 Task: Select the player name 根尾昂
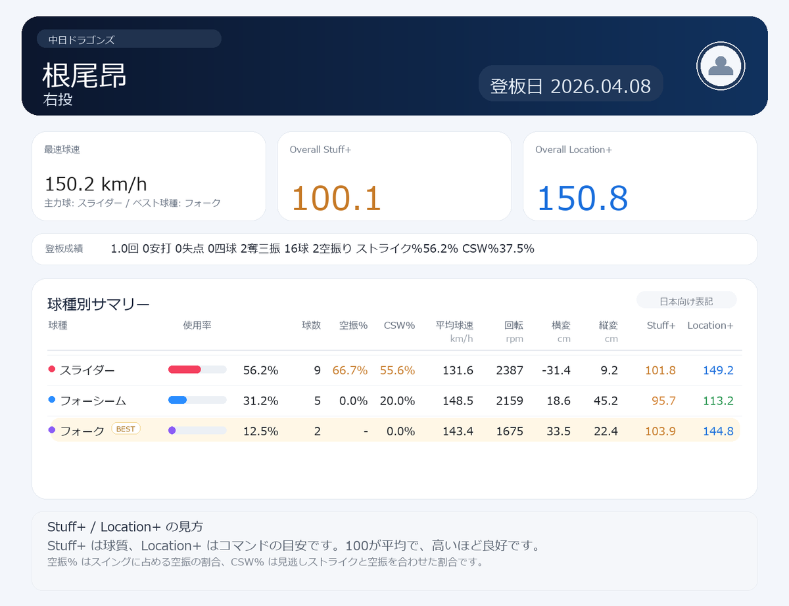tap(84, 76)
